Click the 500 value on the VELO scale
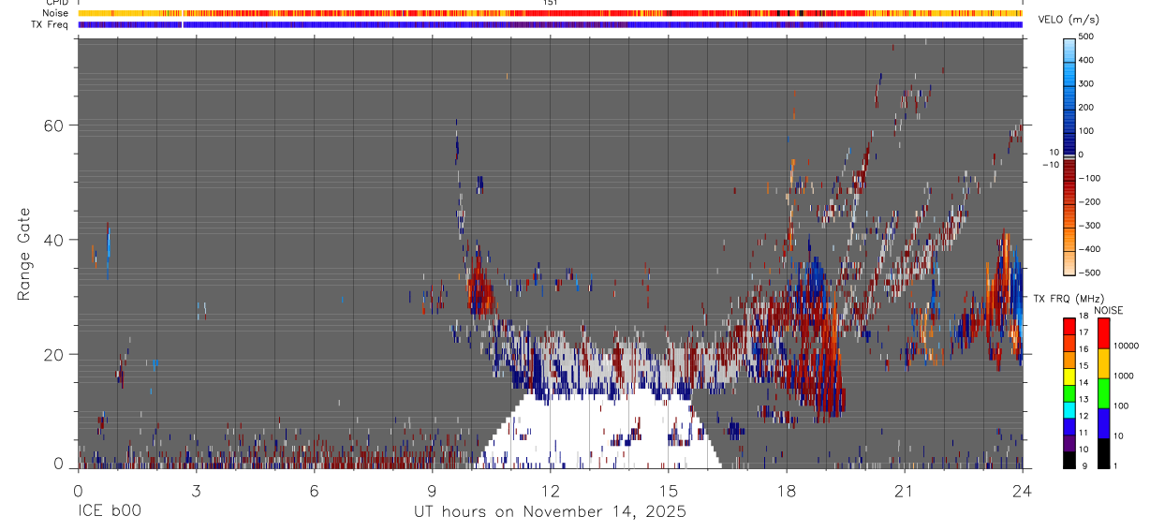 1087,36
